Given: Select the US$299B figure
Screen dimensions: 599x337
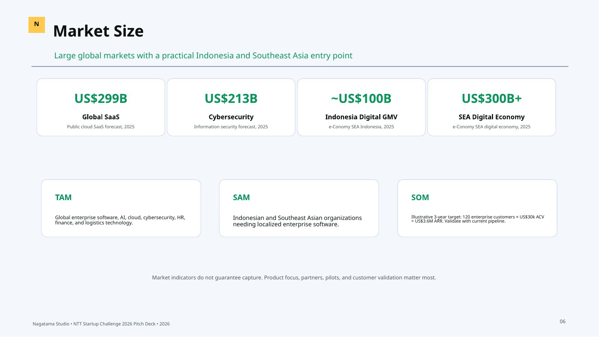Looking at the screenshot, I should (x=101, y=98).
